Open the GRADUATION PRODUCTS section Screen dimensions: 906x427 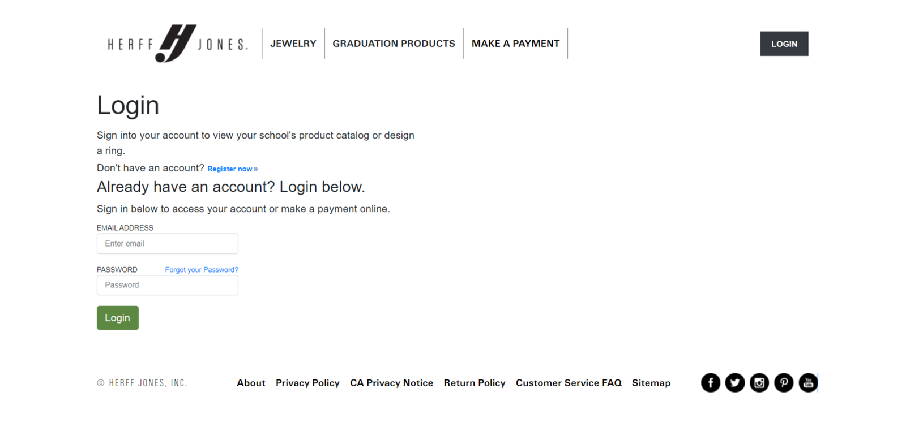394,43
